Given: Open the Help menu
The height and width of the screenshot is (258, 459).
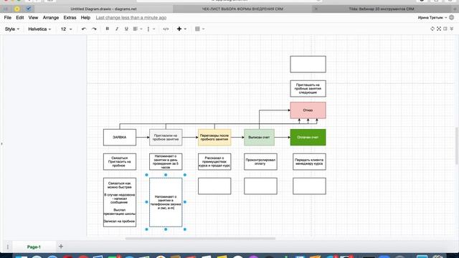Looking at the screenshot, I should pyautogui.click(x=85, y=17).
